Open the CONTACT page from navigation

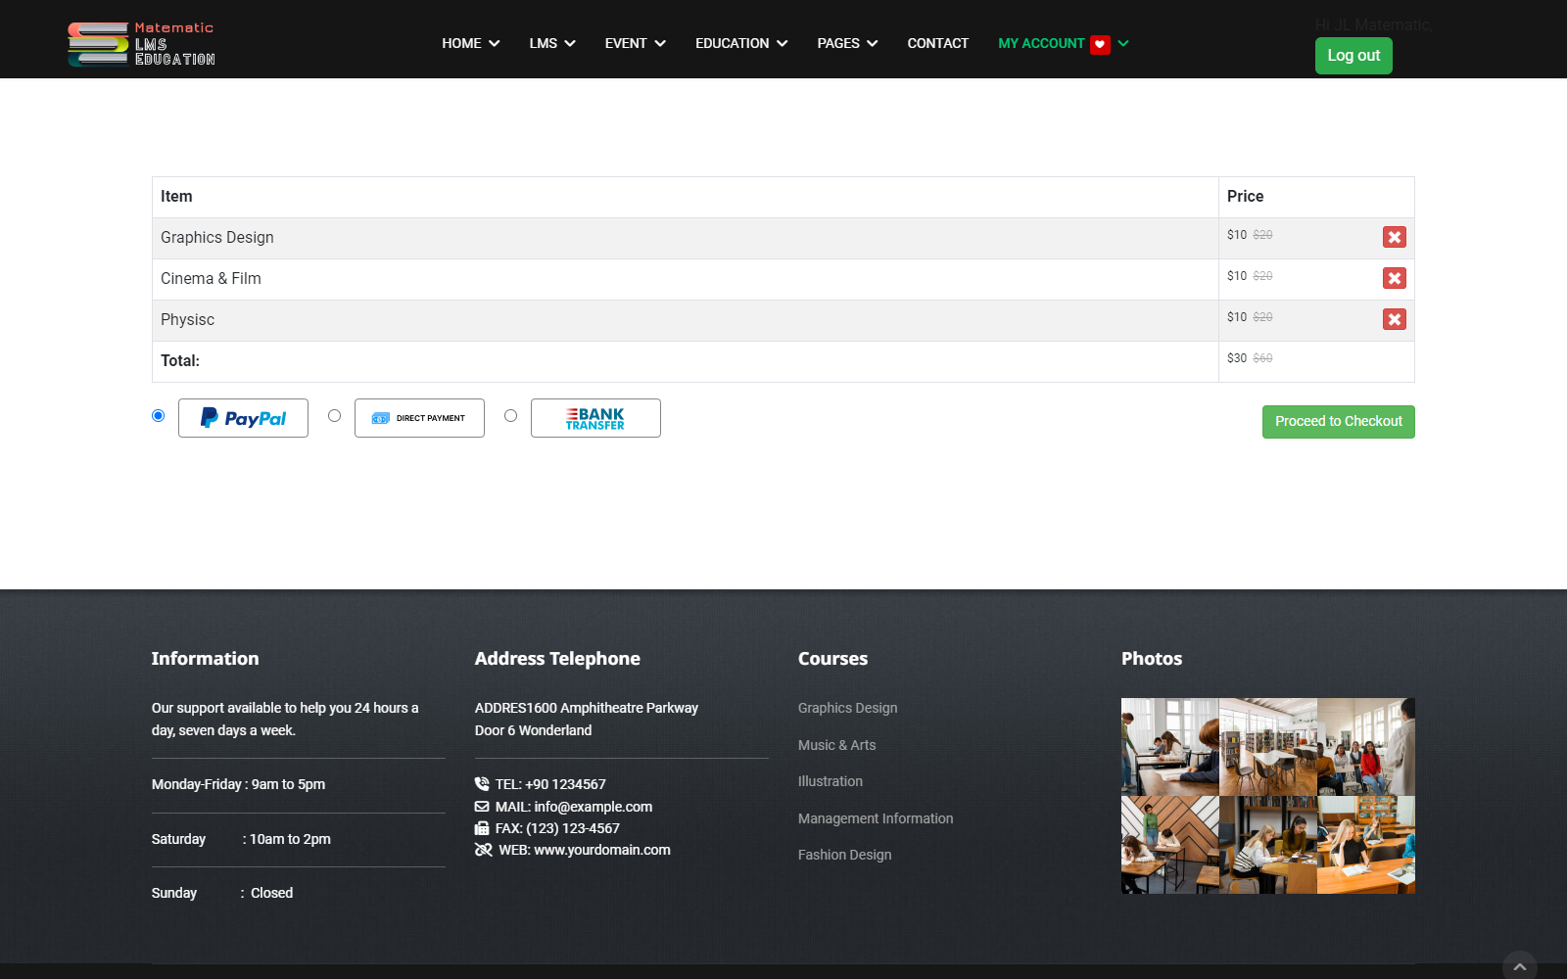click(x=937, y=43)
